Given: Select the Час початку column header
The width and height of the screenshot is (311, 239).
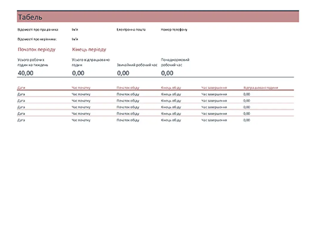Looking at the screenshot, I should tap(81, 88).
